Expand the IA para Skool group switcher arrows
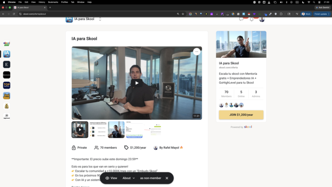This screenshot has width=332, height=187. [x=100, y=19]
